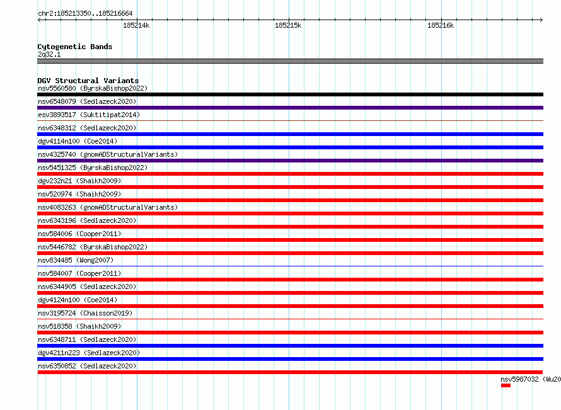This screenshot has height=410, width=561.
Task: Click the red bar under nsv518358
Action: 290,333
